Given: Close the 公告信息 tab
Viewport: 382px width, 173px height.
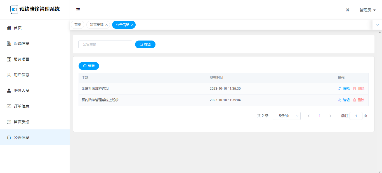Looking at the screenshot, I should (x=132, y=25).
